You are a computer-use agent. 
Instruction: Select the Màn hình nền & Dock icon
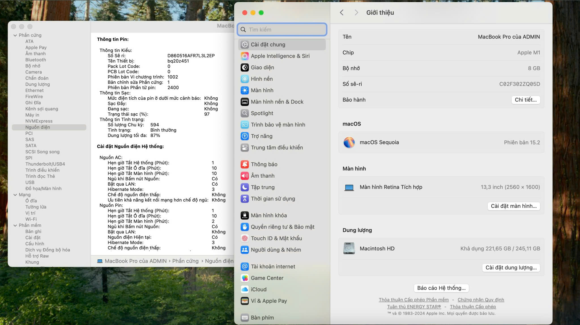[245, 102]
